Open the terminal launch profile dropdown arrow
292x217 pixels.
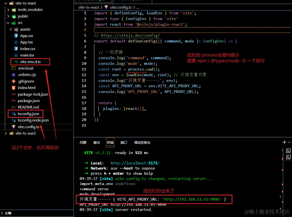click(289, 142)
